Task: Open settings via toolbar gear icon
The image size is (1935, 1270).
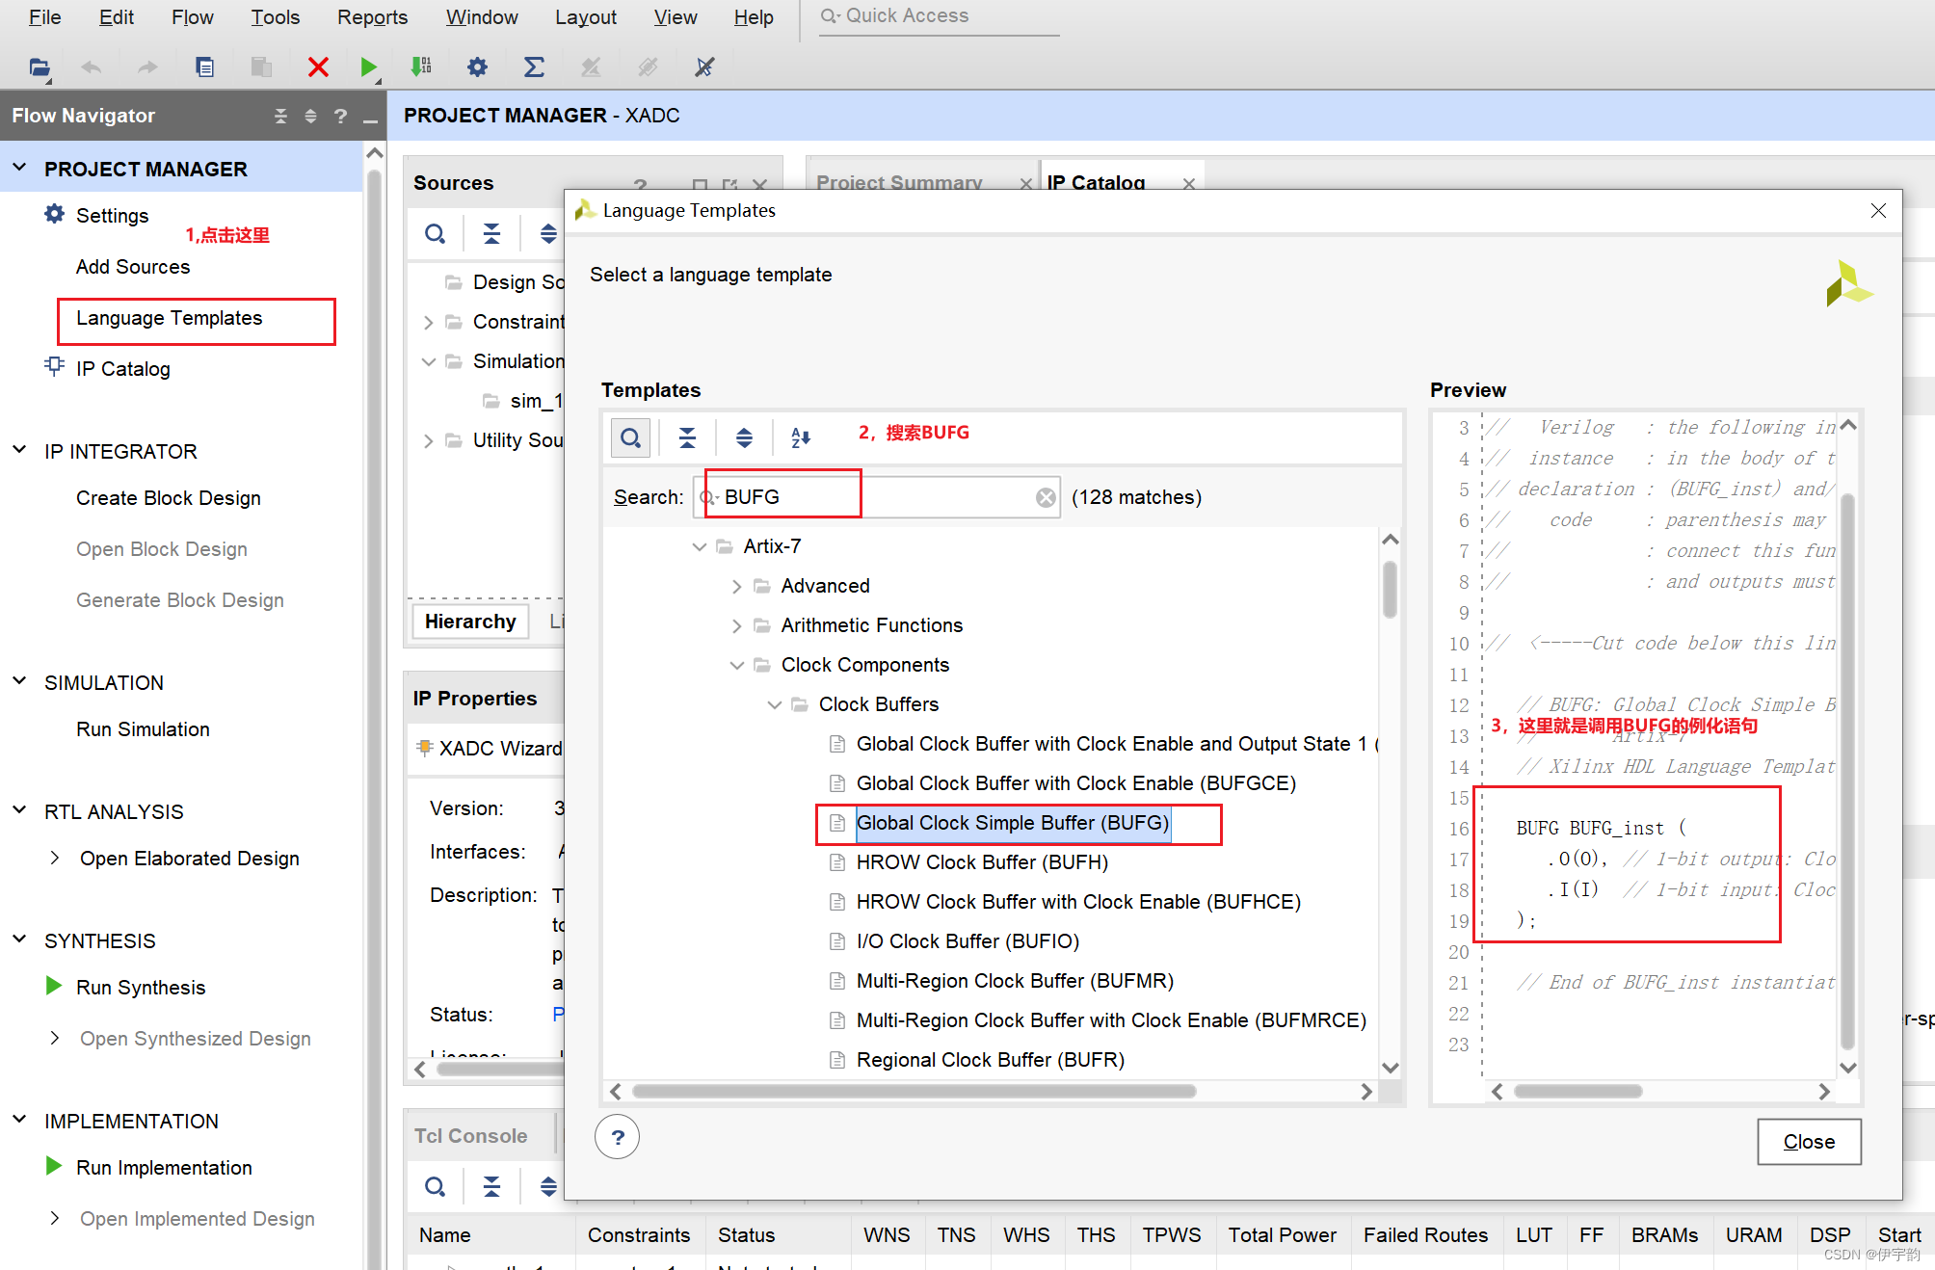Action: [477, 67]
